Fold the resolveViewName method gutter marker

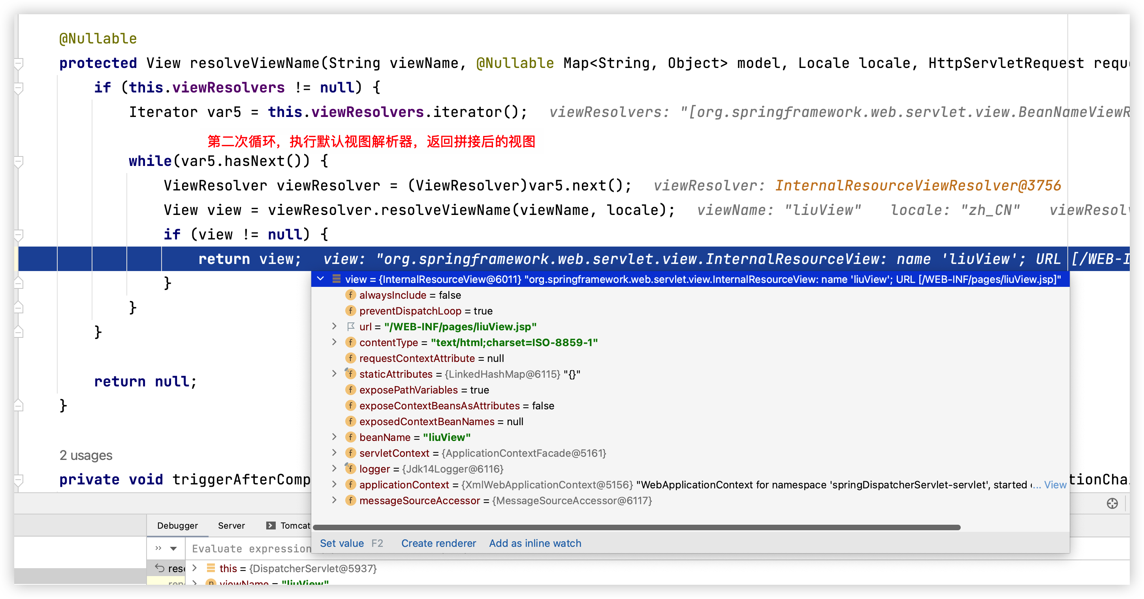pos(18,64)
